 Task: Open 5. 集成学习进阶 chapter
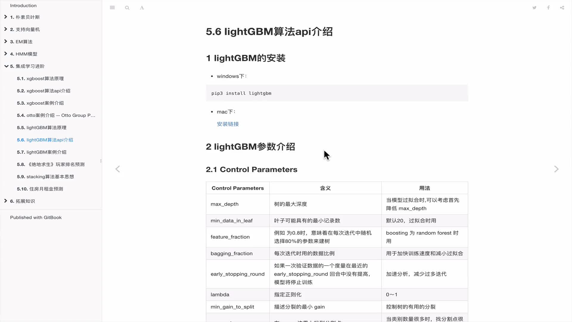pos(27,66)
